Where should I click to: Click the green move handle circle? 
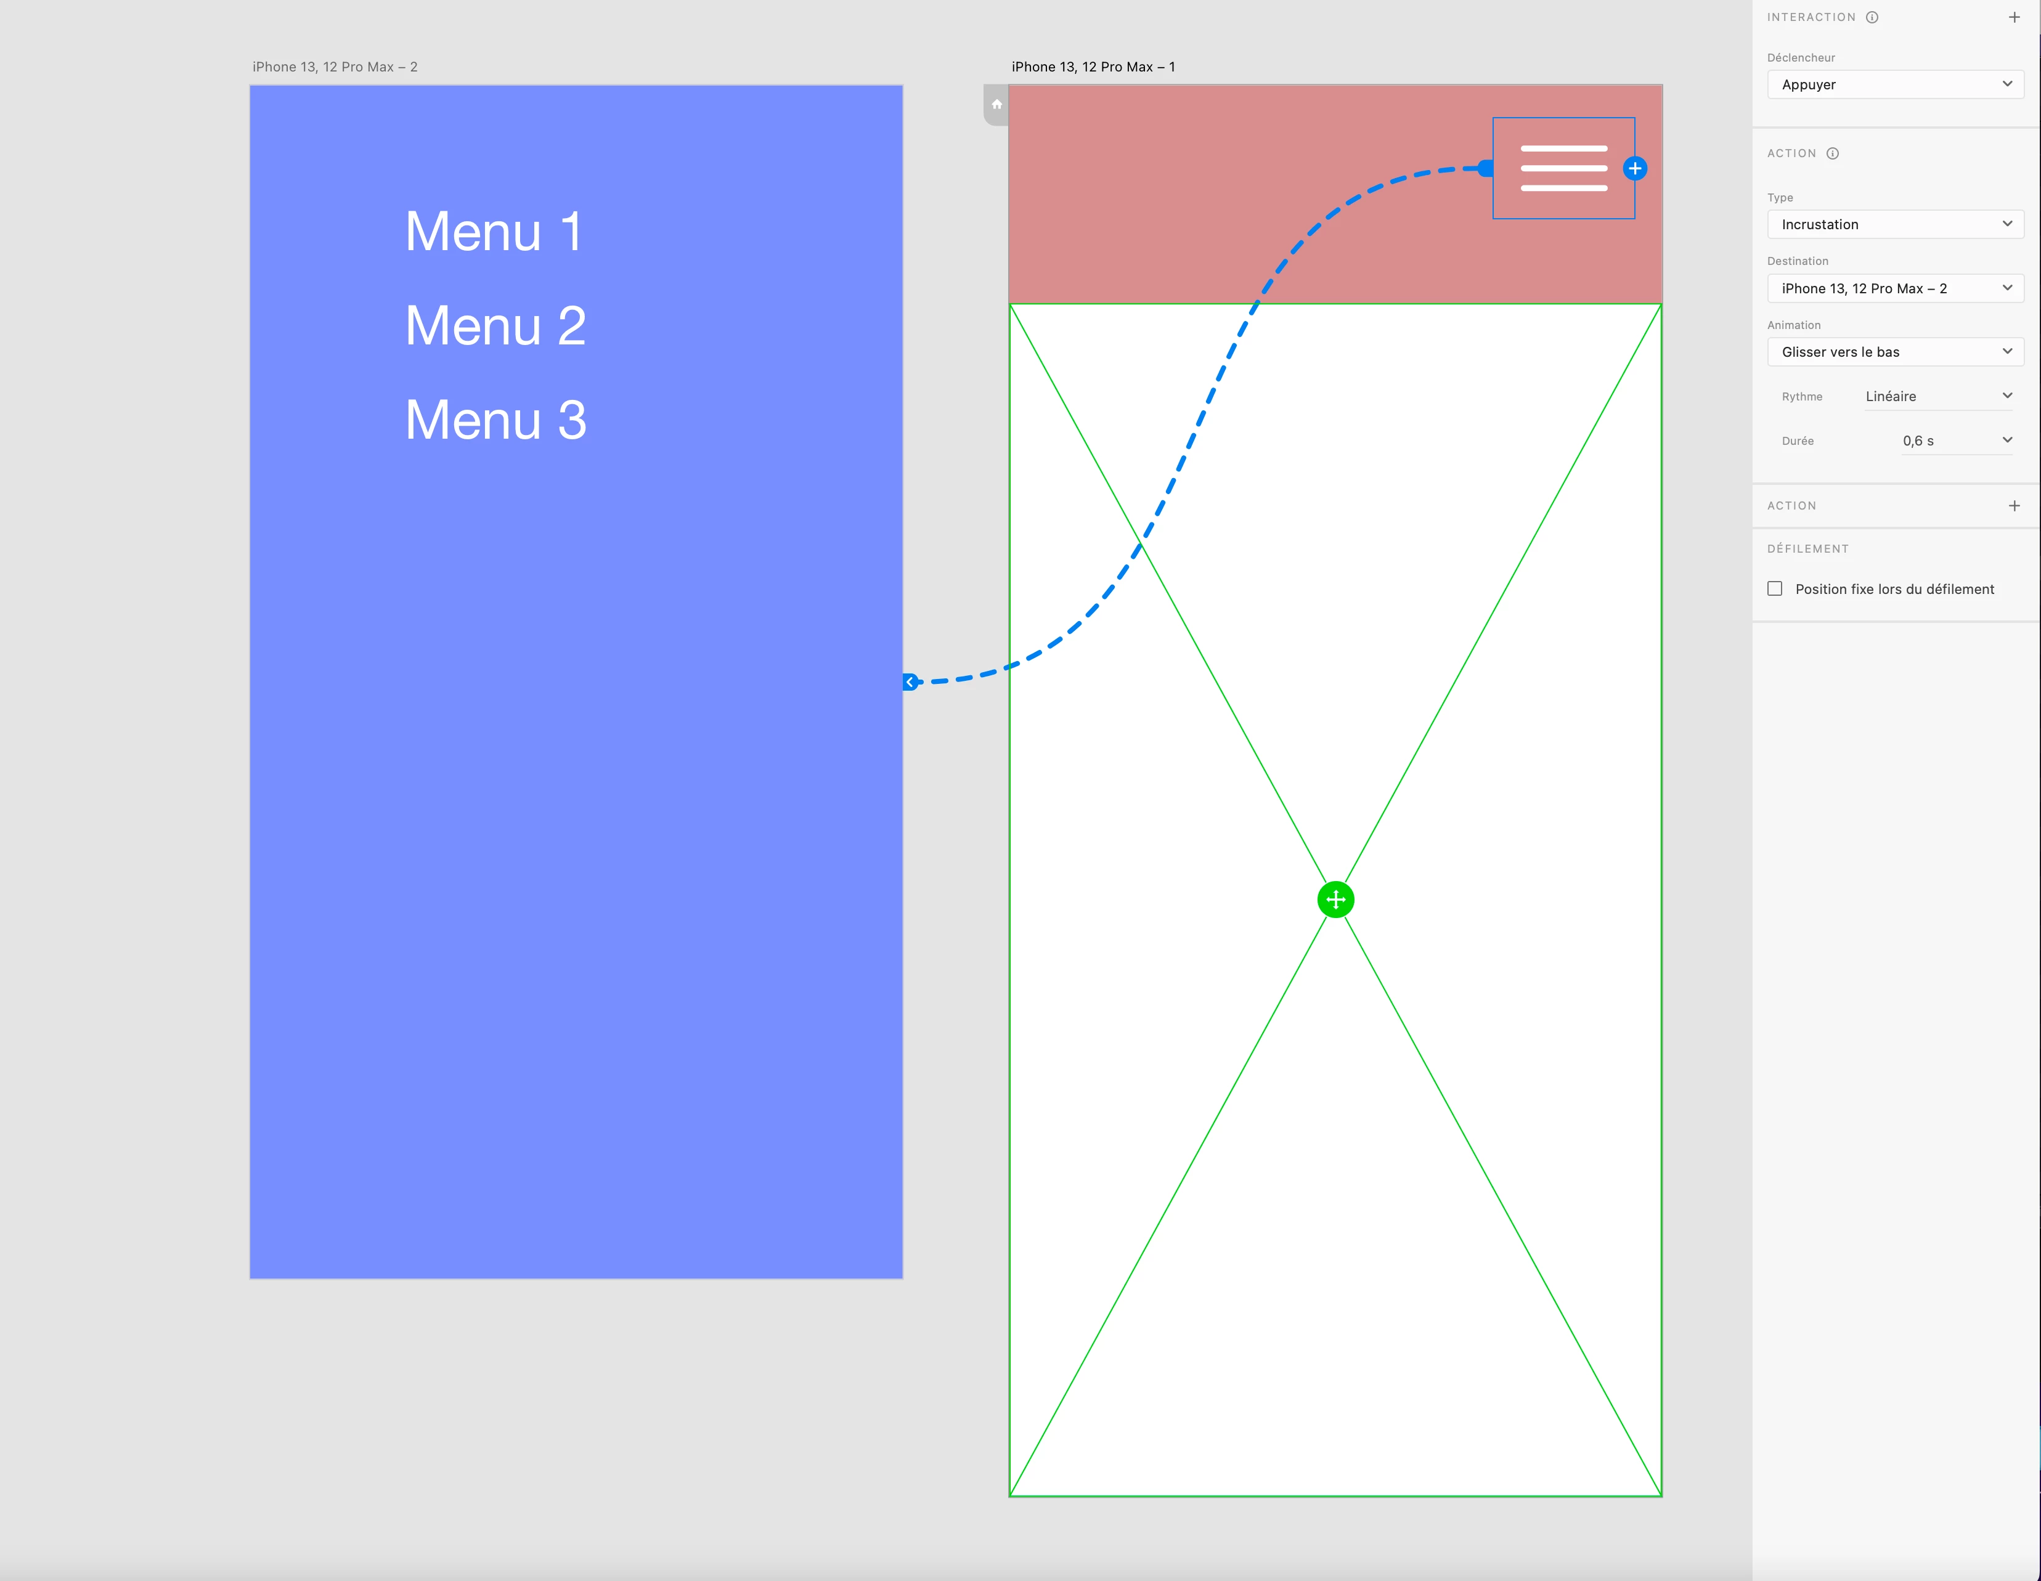1335,900
